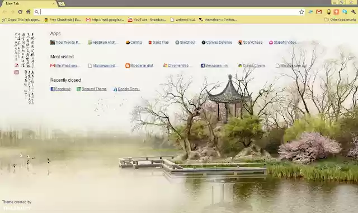Open the wrench settings menu

pos(353,12)
